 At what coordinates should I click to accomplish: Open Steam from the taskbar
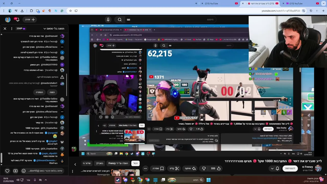click(118, 180)
